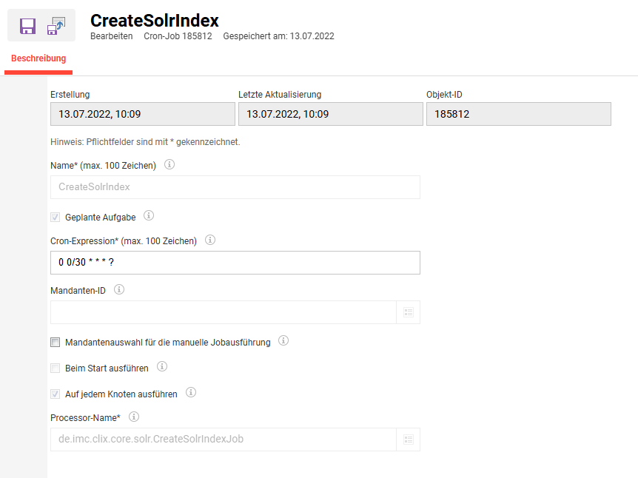Screen dimensions: 638x478
Task: Open Processor-Name selection list button
Action: [x=409, y=440]
